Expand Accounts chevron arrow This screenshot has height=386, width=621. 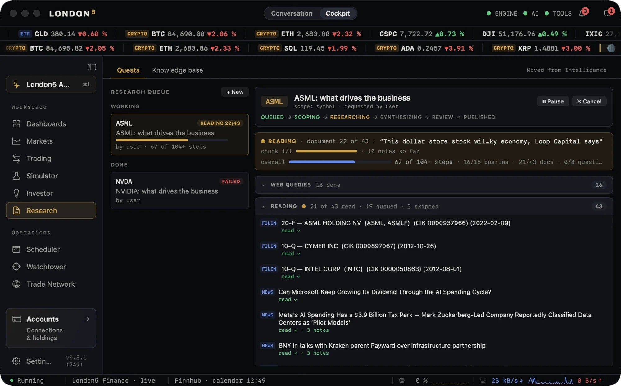pyautogui.click(x=88, y=319)
